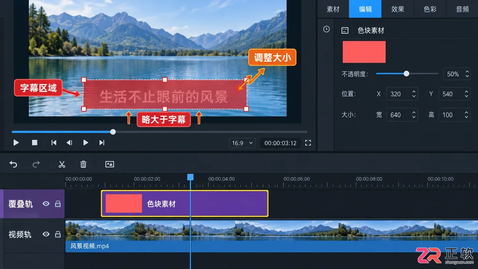This screenshot has height=269, width=478.
Task: Click the 00:00:06:00 mark on the ruler
Action: 297,179
